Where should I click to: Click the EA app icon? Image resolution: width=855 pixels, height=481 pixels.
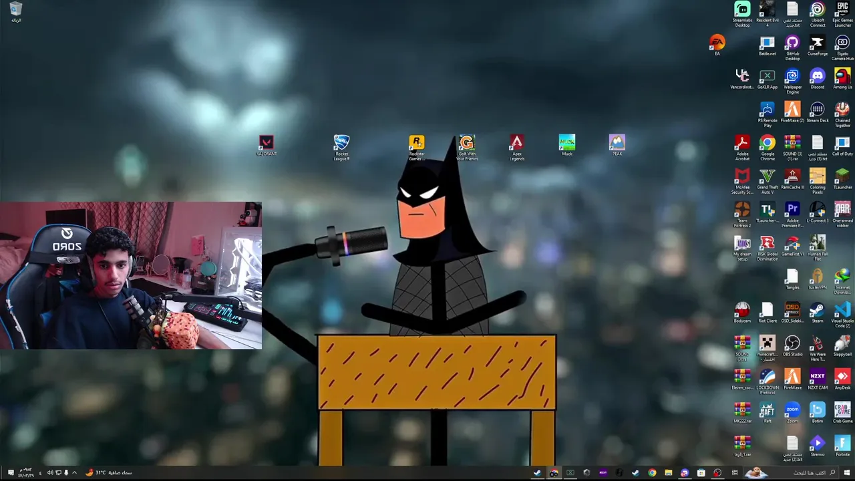[717, 45]
